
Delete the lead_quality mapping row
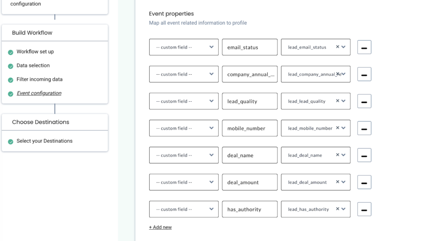364,101
